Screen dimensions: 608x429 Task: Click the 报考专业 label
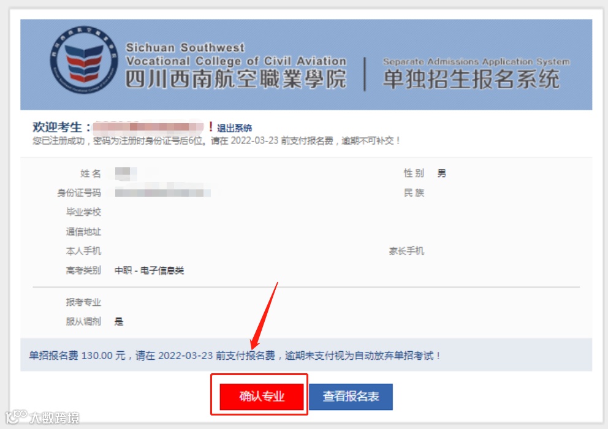click(x=83, y=302)
